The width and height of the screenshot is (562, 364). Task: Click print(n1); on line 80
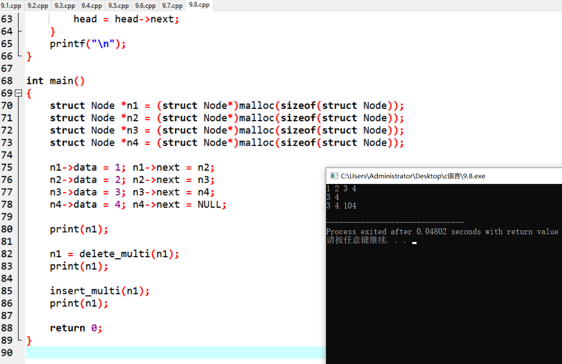click(x=79, y=229)
